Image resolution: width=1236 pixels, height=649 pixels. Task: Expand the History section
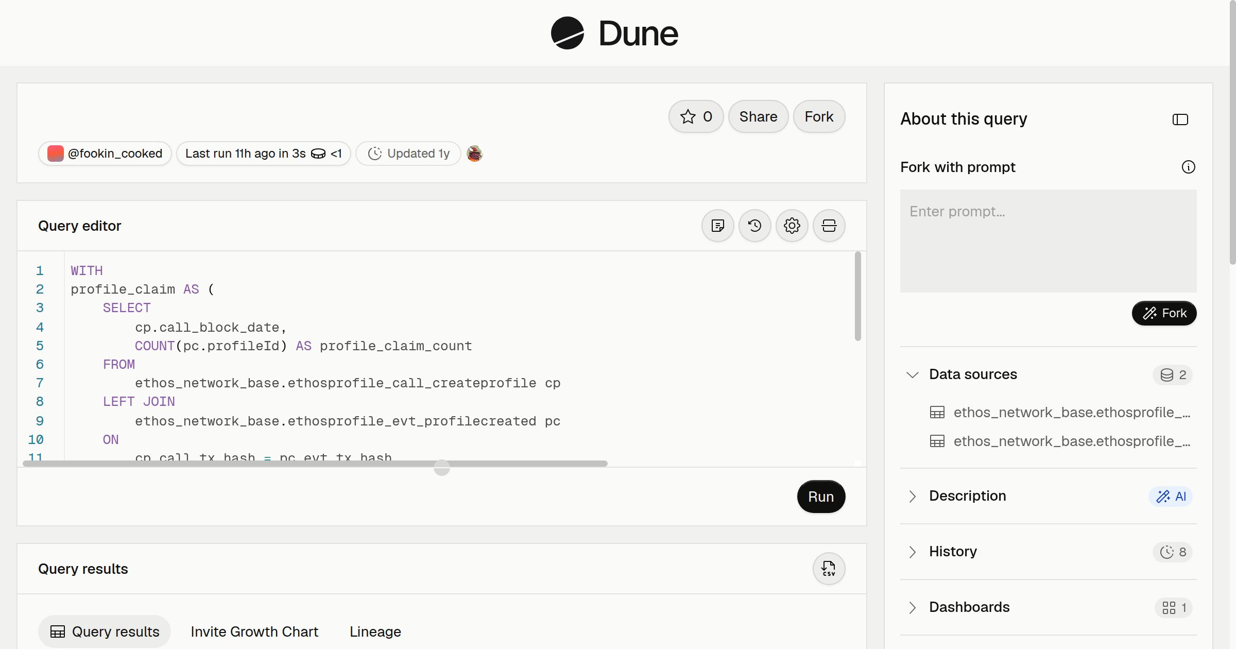tap(912, 552)
